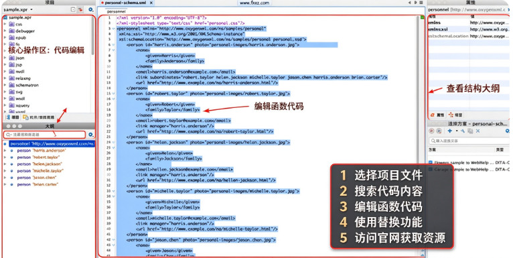This screenshot has height=258, width=513.
Task: Click the apply transformation play icon
Action: 431,131
